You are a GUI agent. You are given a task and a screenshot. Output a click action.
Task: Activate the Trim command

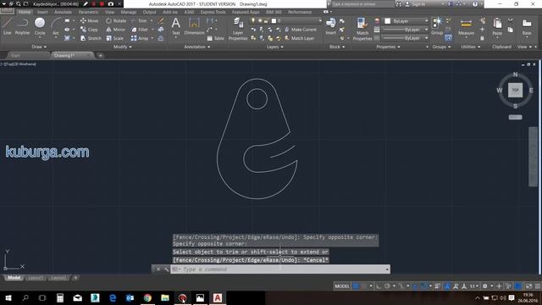pyautogui.click(x=139, y=20)
